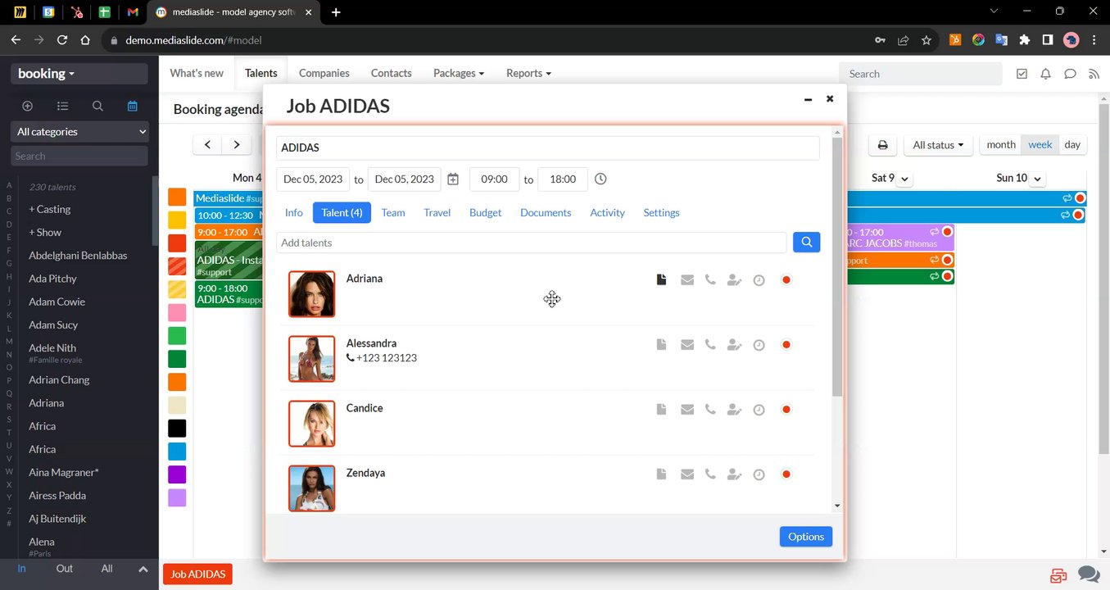This screenshot has width=1110, height=590.
Task: Open Sun 10 day dropdown
Action: 1037,179
